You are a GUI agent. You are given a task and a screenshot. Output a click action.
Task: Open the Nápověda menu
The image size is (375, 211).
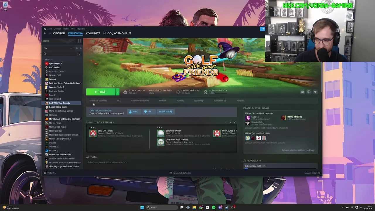pyautogui.click(x=81, y=29)
